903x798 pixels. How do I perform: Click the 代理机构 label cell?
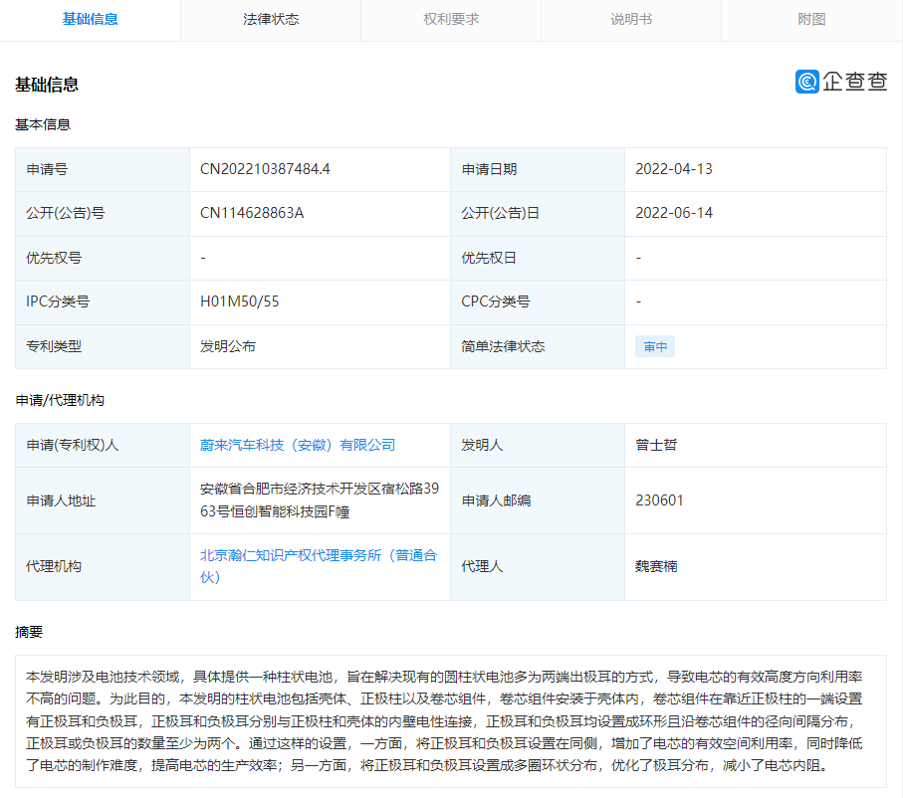point(103,566)
